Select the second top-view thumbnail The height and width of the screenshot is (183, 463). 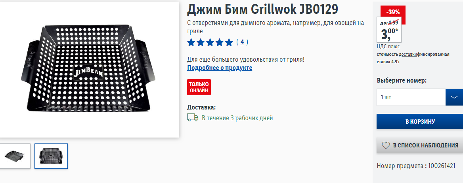pos(51,156)
